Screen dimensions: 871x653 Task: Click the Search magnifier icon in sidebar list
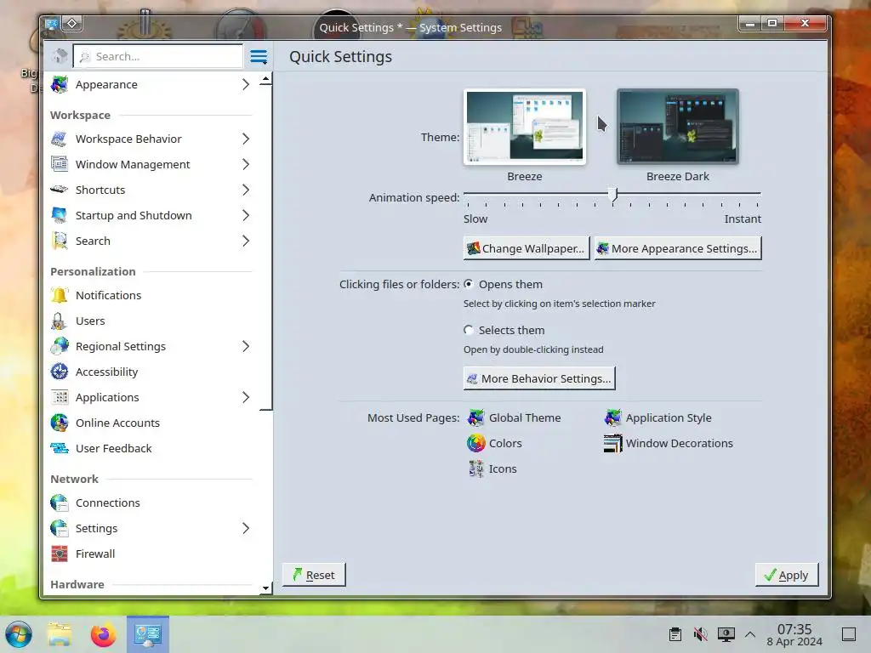(x=60, y=241)
